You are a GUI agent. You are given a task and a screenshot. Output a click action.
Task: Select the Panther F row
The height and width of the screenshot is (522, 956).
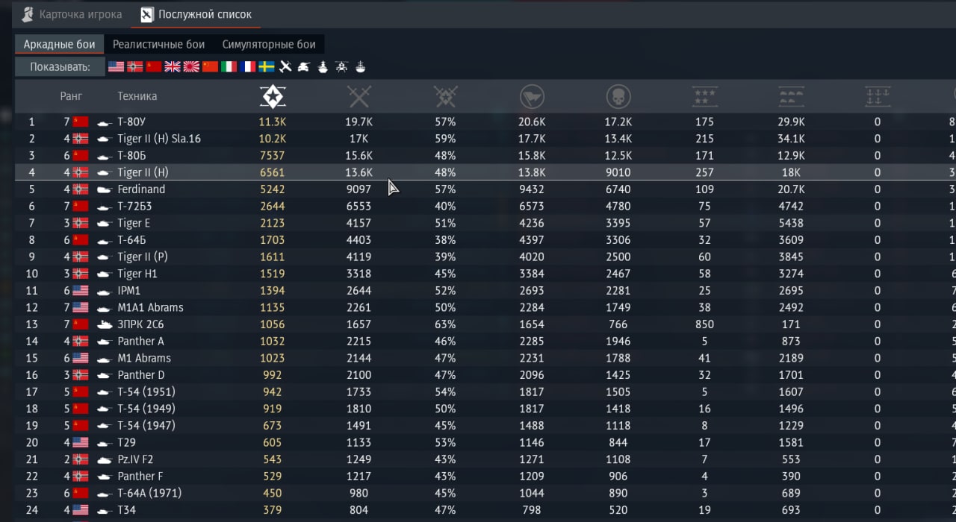click(485, 476)
